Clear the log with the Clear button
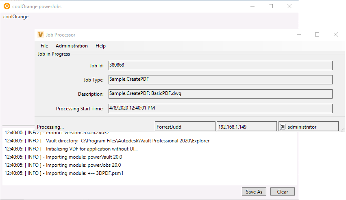The width and height of the screenshot is (346, 200). click(282, 192)
